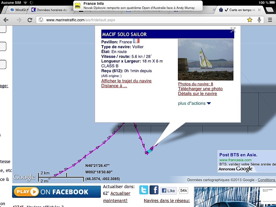Close the Données horaires tab
The image size is (276, 207).
[x=72, y=10]
